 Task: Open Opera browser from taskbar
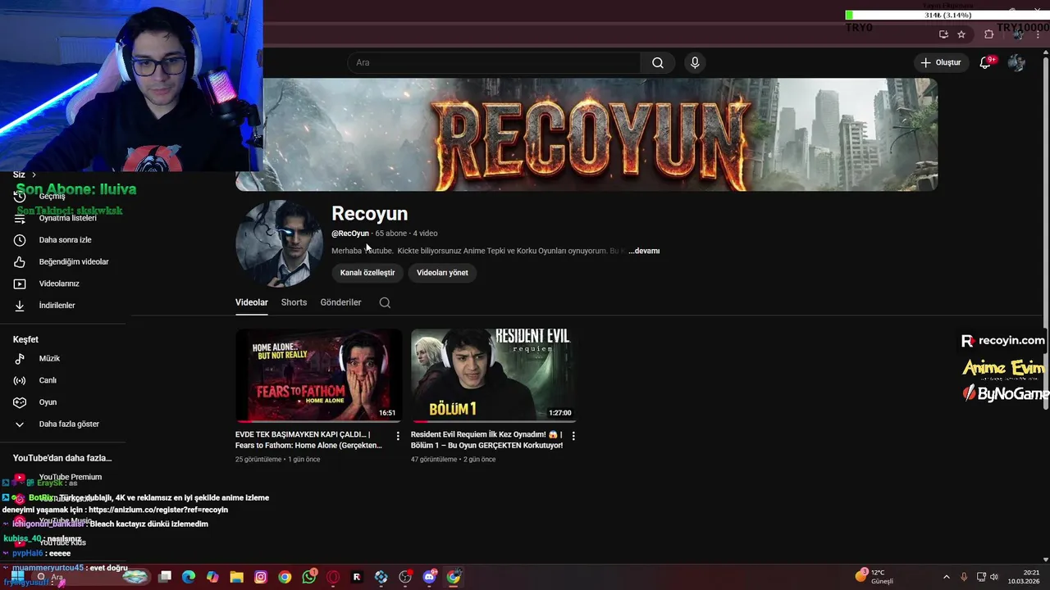tap(333, 577)
